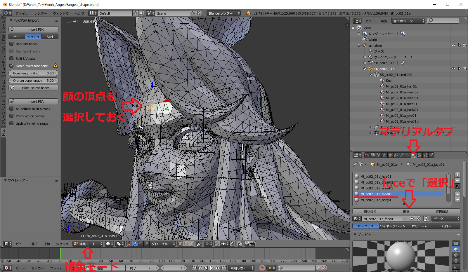
Task: Toggle selectability arrow for armature in outliner
Action: pos(459,45)
